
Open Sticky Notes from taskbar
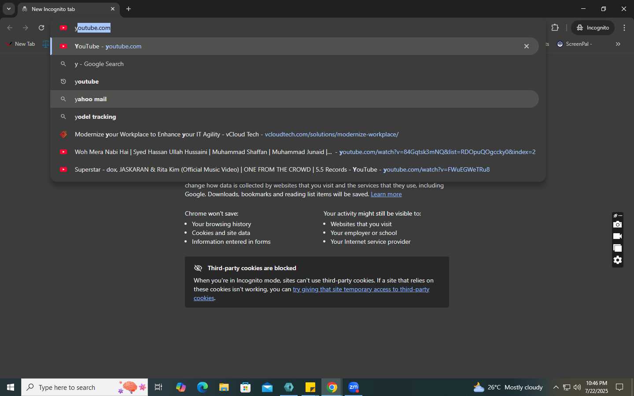coord(310,387)
